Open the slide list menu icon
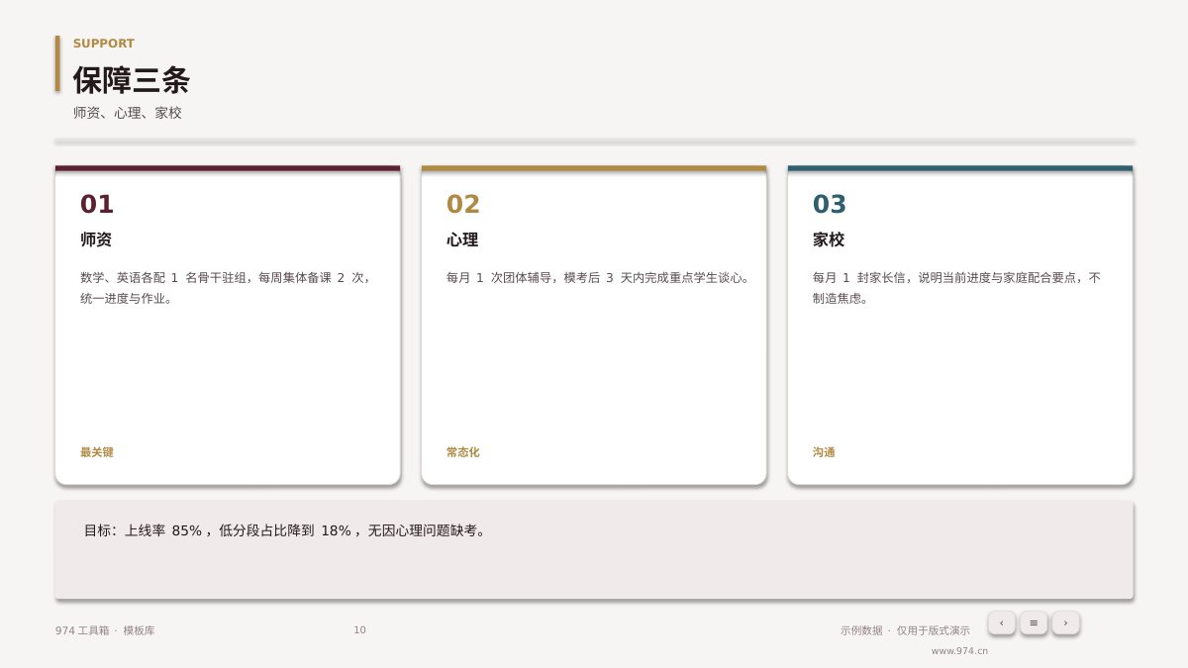Viewport: 1188px width, 668px height. (x=1034, y=622)
